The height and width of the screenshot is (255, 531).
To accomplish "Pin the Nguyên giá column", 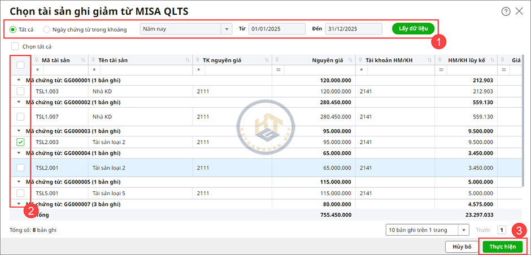I will pos(276,60).
